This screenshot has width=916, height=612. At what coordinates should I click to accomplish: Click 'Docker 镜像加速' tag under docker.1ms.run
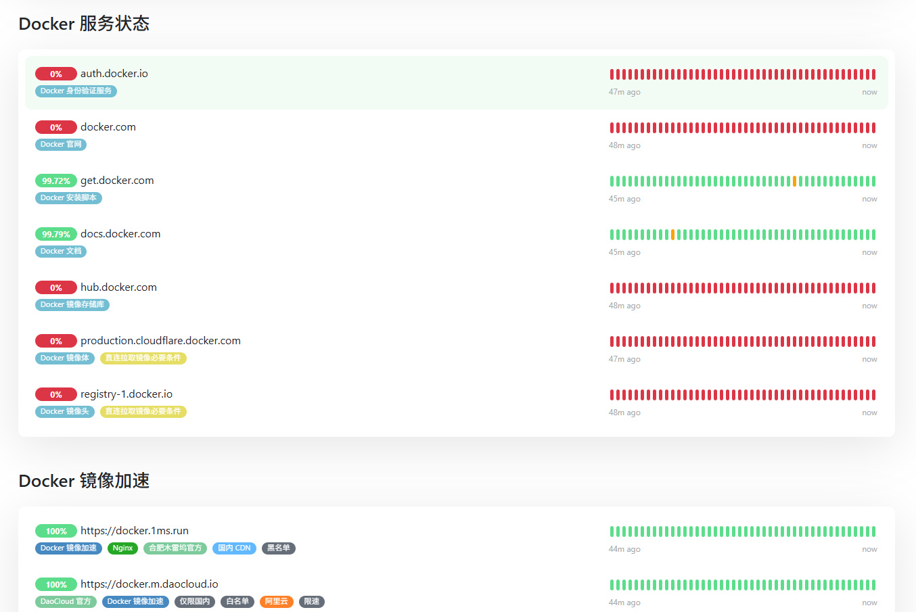tap(68, 548)
